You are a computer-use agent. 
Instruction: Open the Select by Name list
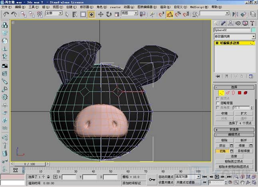[75, 14]
